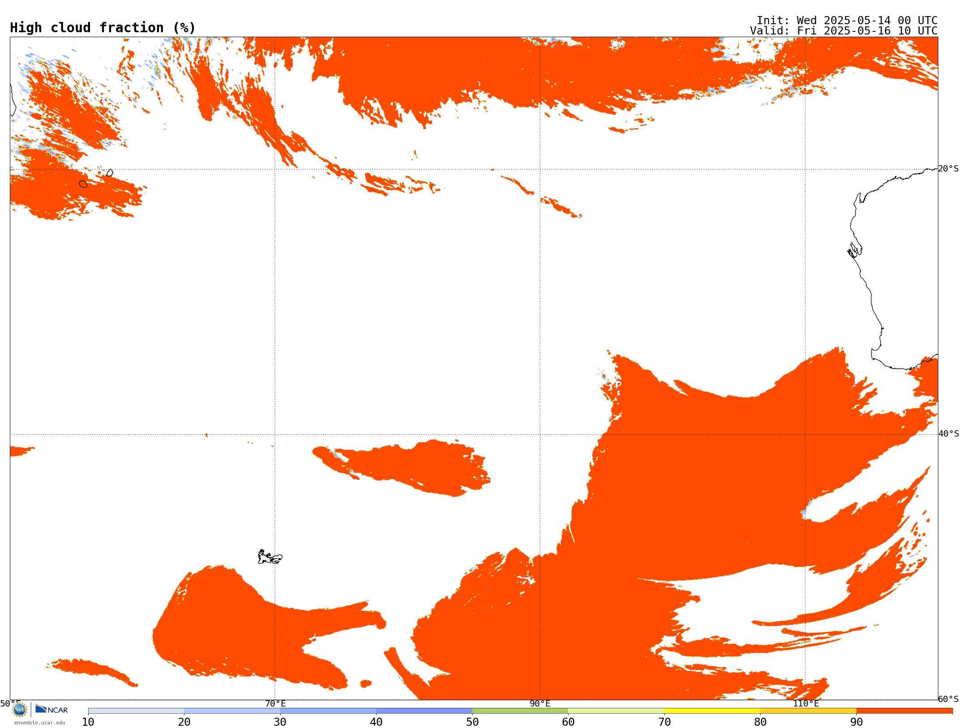Click the colorbar tick label 70
Screen dimensions: 967x728
664,722
